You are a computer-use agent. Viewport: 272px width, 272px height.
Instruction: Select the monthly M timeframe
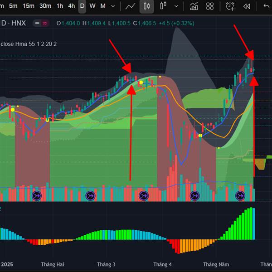point(103,6)
